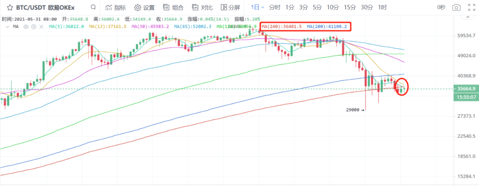Expand the 1日 timeframe dropdown
479x186 pixels.
[258, 8]
